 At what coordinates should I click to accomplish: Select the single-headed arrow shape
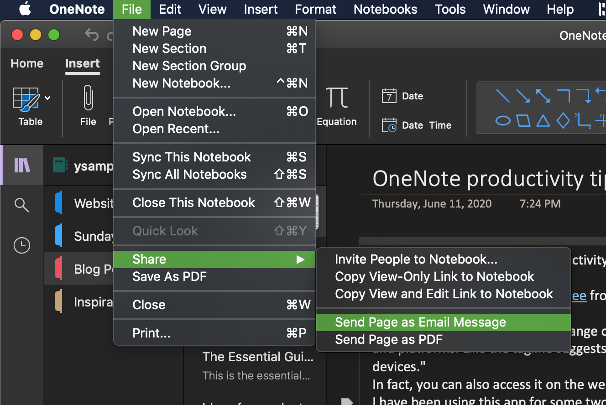point(523,96)
